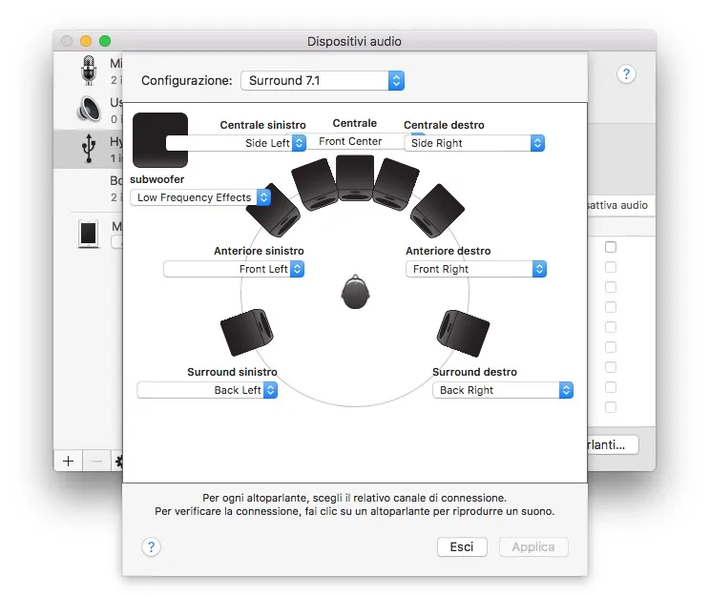Viewport: 709px width, 596px height.
Task: Click the listener head in circle center
Action: tap(354, 292)
